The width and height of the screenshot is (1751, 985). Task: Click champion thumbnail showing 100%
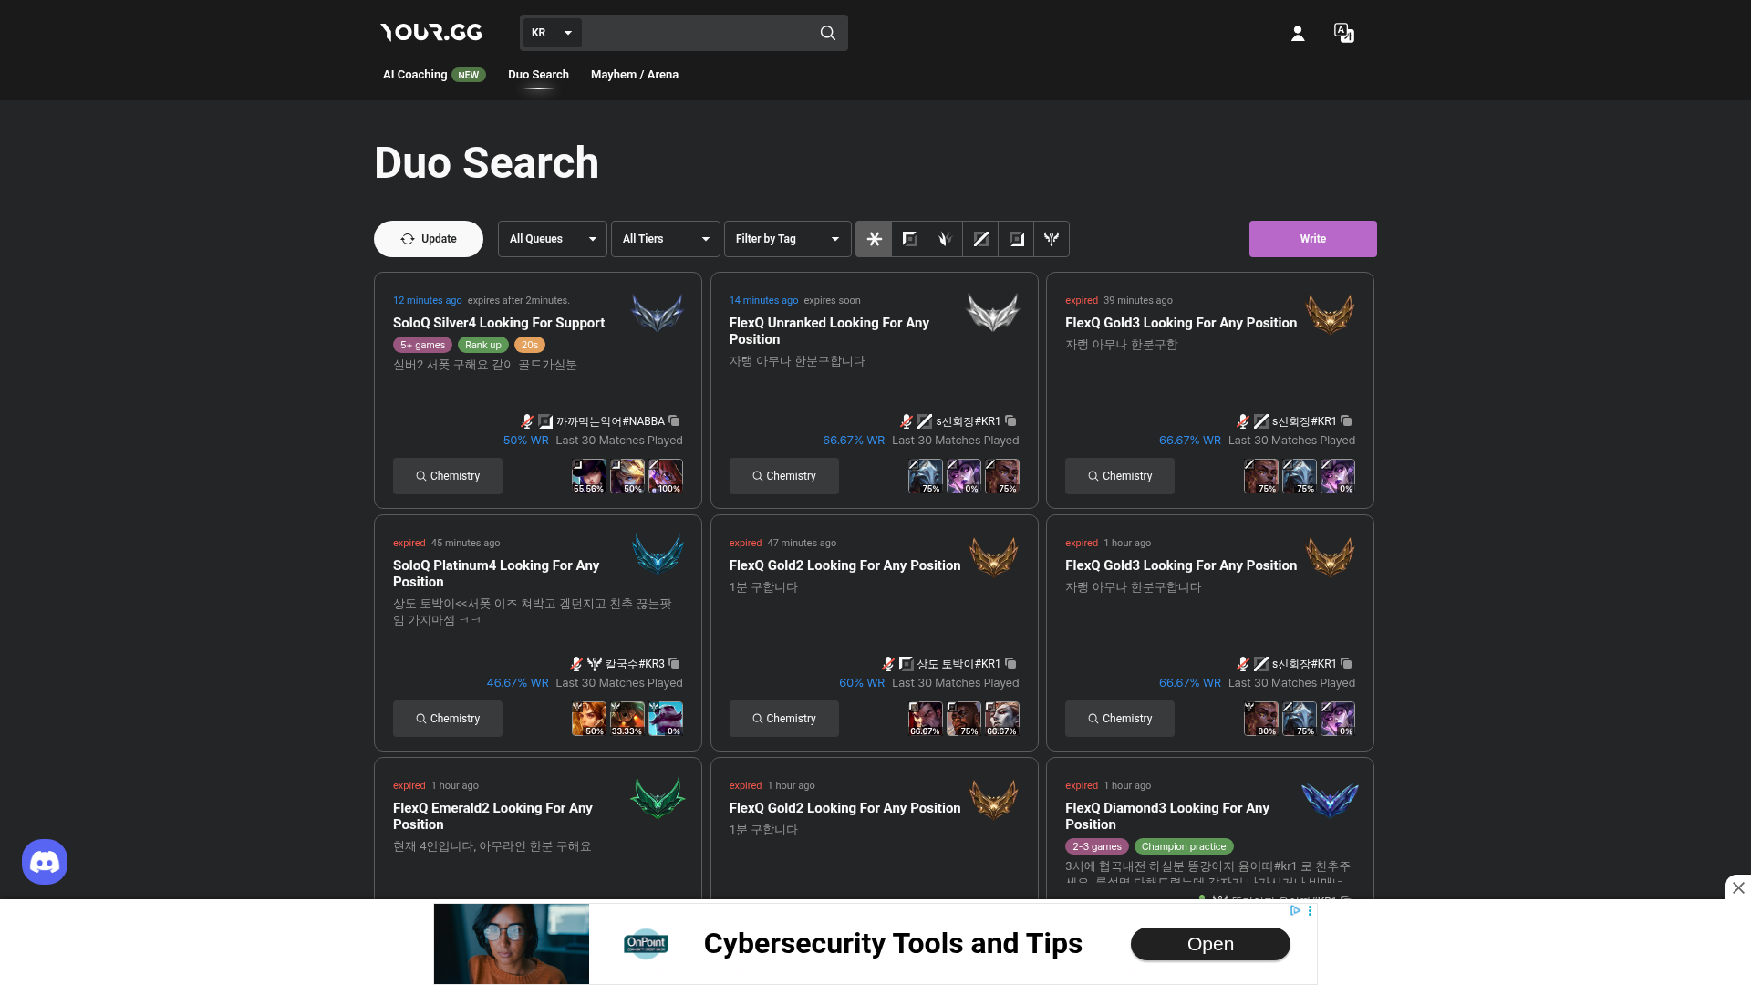pos(666,476)
